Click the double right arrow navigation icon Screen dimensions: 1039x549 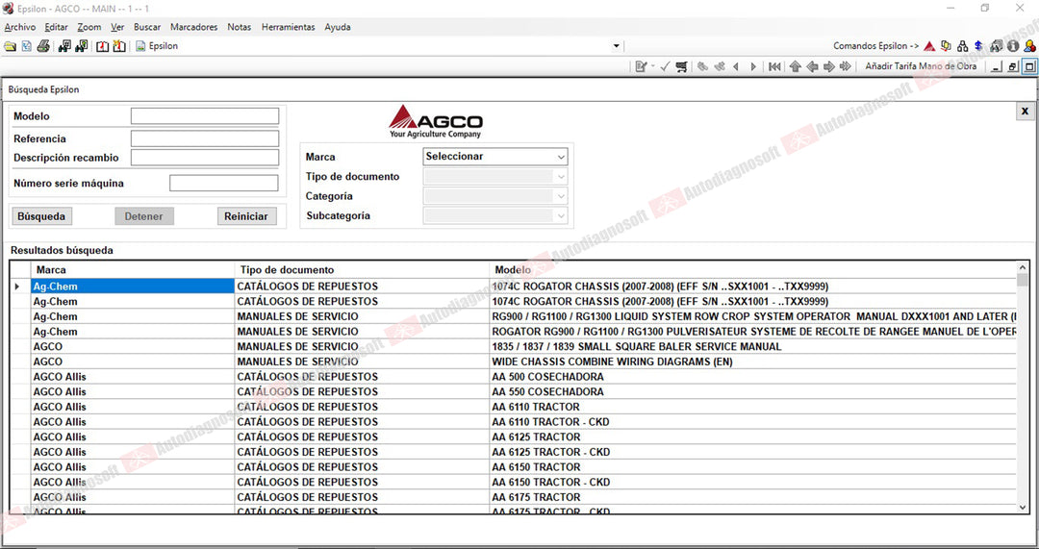(846, 67)
